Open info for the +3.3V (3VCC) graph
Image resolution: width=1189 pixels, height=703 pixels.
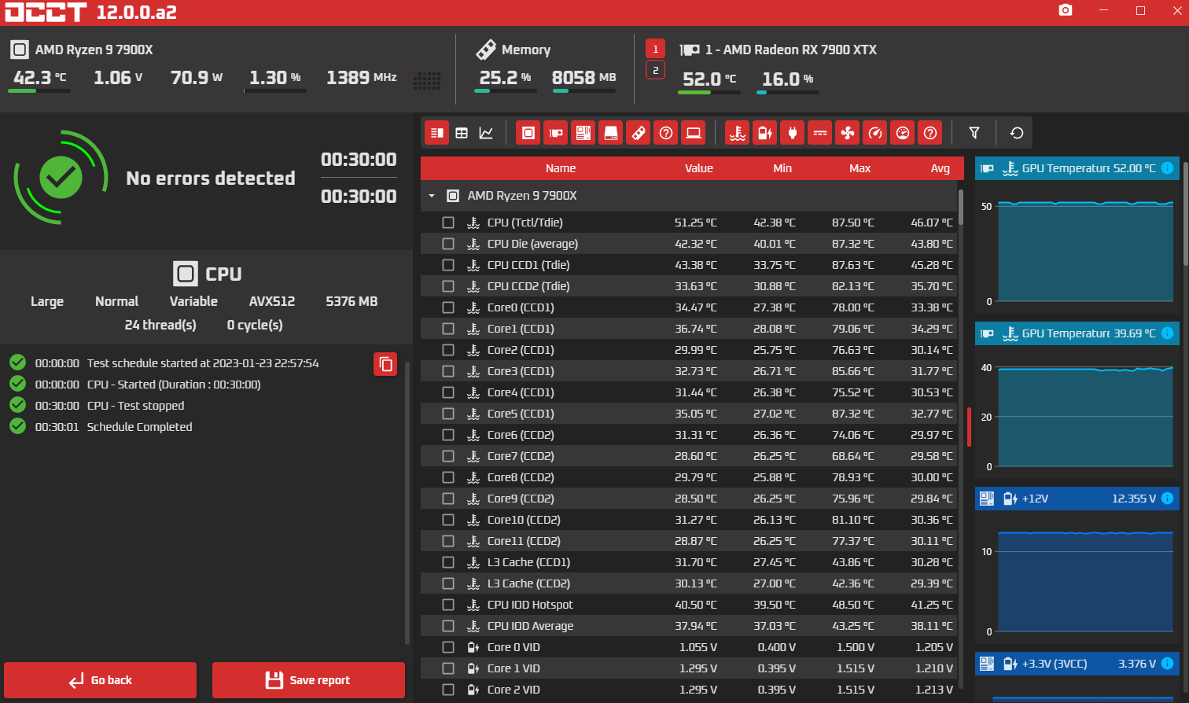tap(1168, 664)
